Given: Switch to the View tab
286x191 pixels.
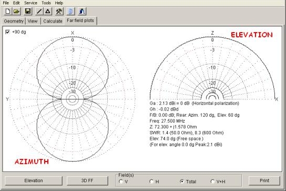Looking at the screenshot, I should pyautogui.click(x=33, y=21).
